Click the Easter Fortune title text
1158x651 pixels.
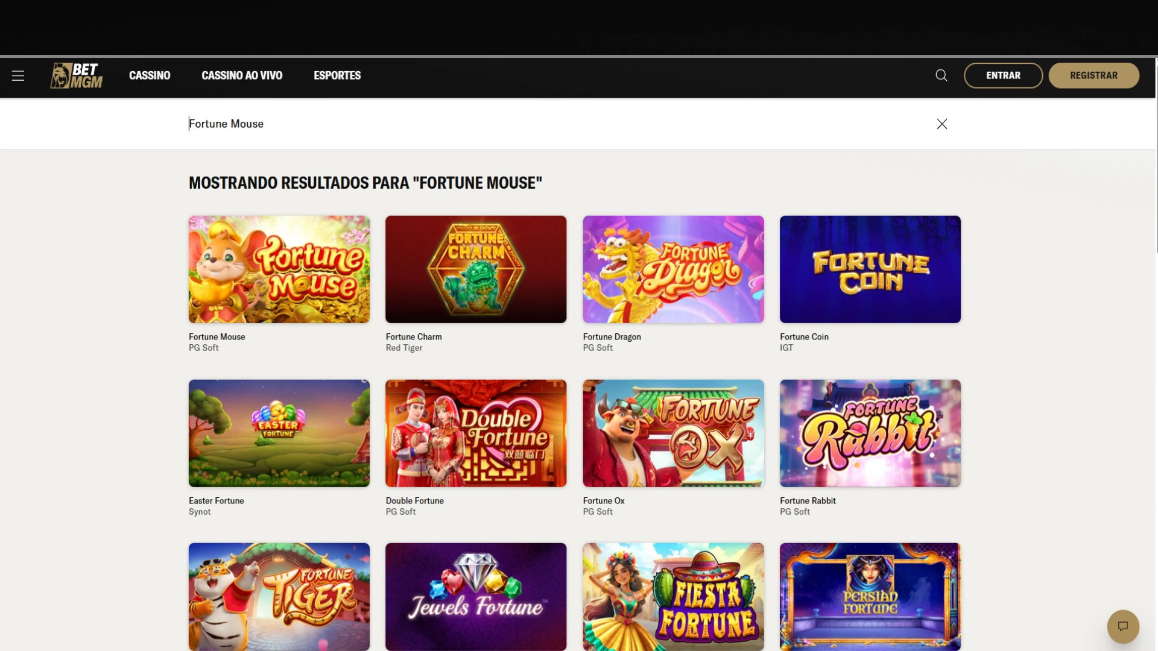217,501
